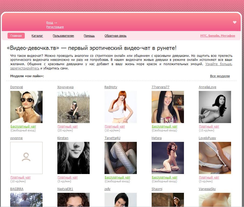Click the Shaomi thumbnail photo
The image size is (244, 207).
click(x=168, y=200)
